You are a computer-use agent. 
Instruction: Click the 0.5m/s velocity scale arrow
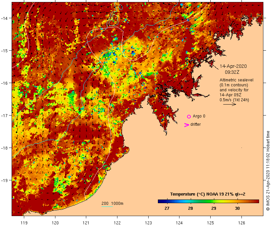(230, 104)
